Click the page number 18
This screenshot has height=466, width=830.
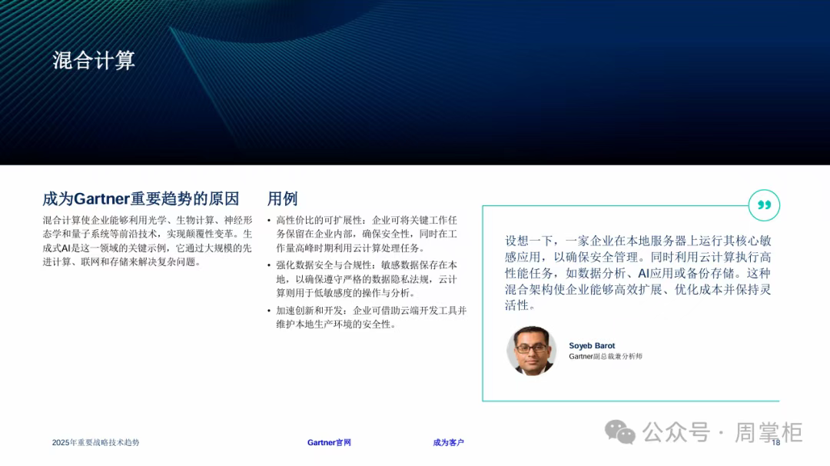775,442
